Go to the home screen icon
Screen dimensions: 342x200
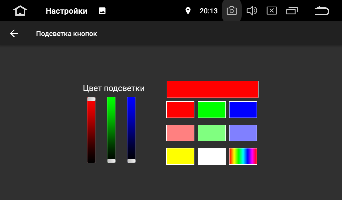click(x=20, y=11)
